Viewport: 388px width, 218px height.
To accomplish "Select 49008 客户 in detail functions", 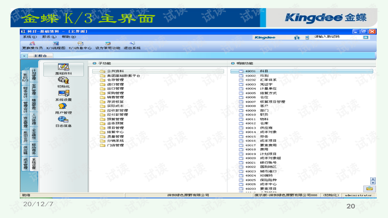I will point(257,106).
